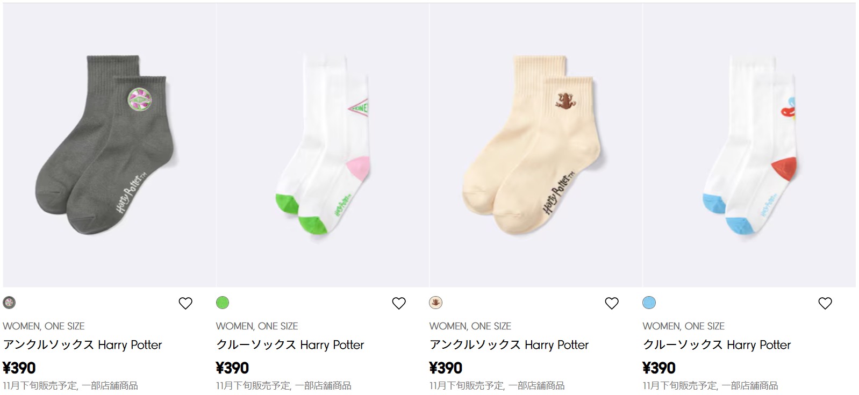
Task: Open the beige chocolate frog socks image
Action: click(536, 145)
